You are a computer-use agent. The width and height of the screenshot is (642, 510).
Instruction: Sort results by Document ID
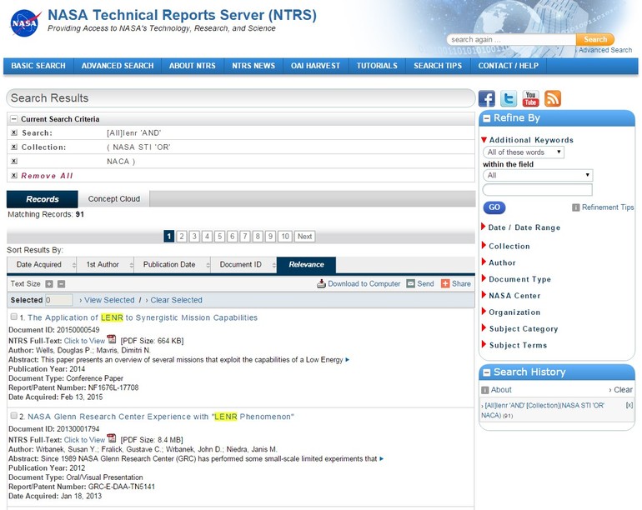coord(243,265)
